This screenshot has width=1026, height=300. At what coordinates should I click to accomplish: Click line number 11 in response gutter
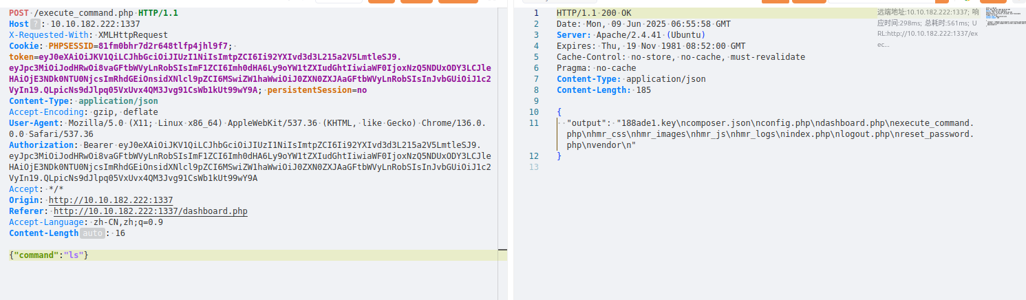[x=534, y=123]
